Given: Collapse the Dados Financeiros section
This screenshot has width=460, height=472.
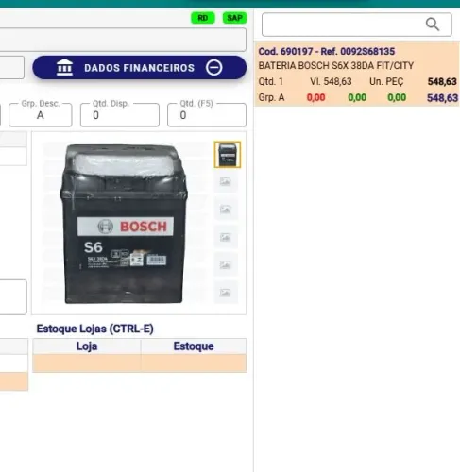Looking at the screenshot, I should (140, 67).
